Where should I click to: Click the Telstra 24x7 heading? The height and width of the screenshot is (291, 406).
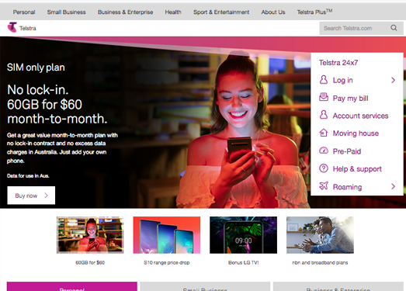tap(338, 63)
